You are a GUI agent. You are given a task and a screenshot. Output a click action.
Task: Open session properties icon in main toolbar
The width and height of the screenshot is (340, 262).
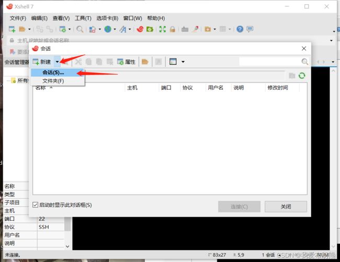(x=63, y=29)
